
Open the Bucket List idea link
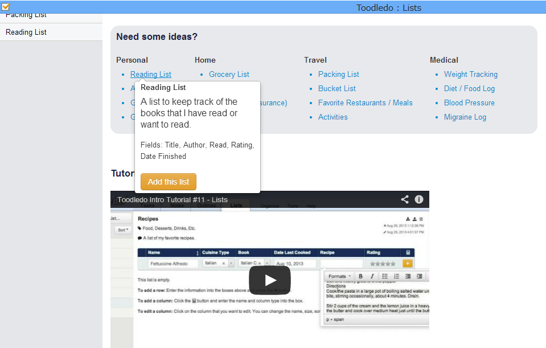(x=337, y=88)
